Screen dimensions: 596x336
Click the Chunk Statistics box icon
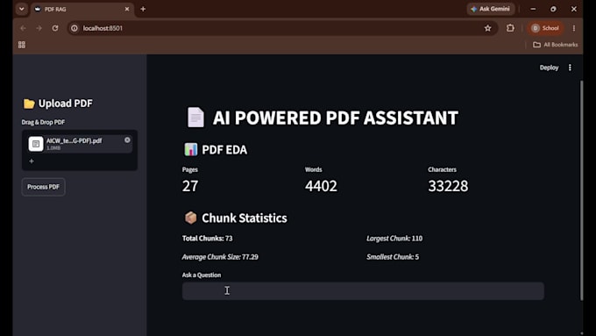[x=191, y=218]
